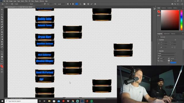Select the Move tool

coord(2,9)
